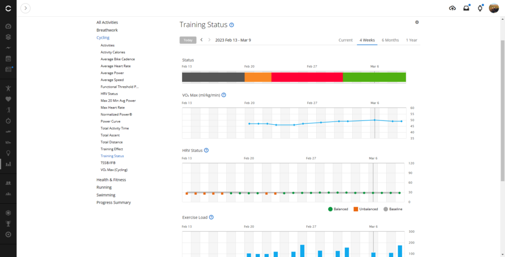
Task: Collapse the Cycling category
Action: (x=103, y=37)
